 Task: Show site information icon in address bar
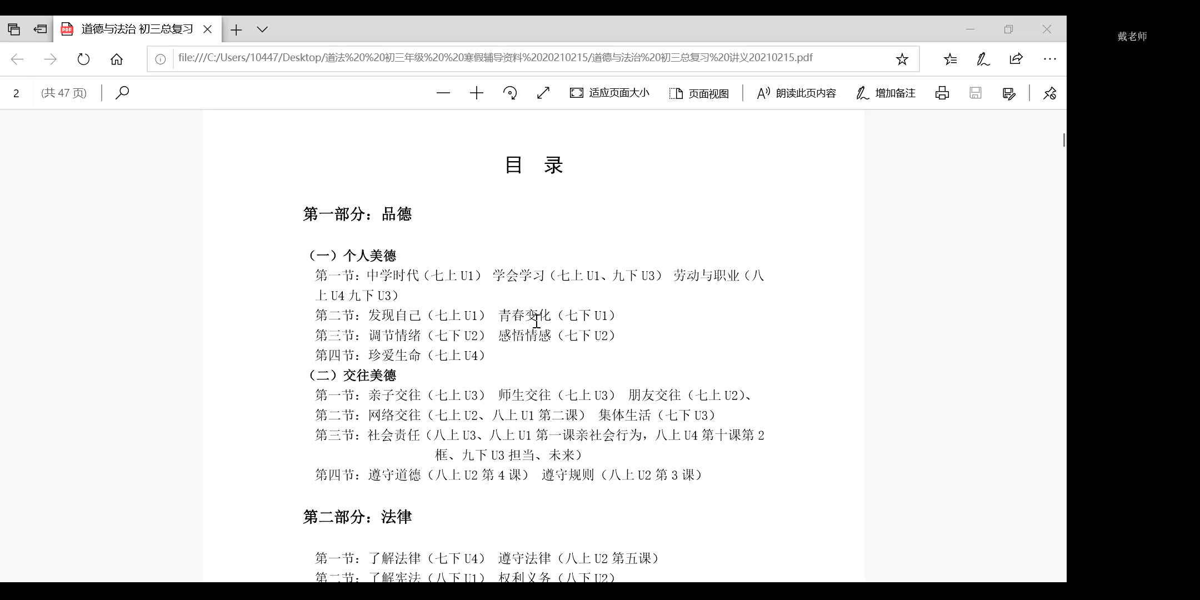(161, 59)
